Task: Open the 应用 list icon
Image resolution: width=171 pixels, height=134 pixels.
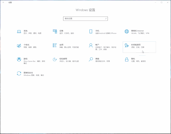Action: click(55, 45)
